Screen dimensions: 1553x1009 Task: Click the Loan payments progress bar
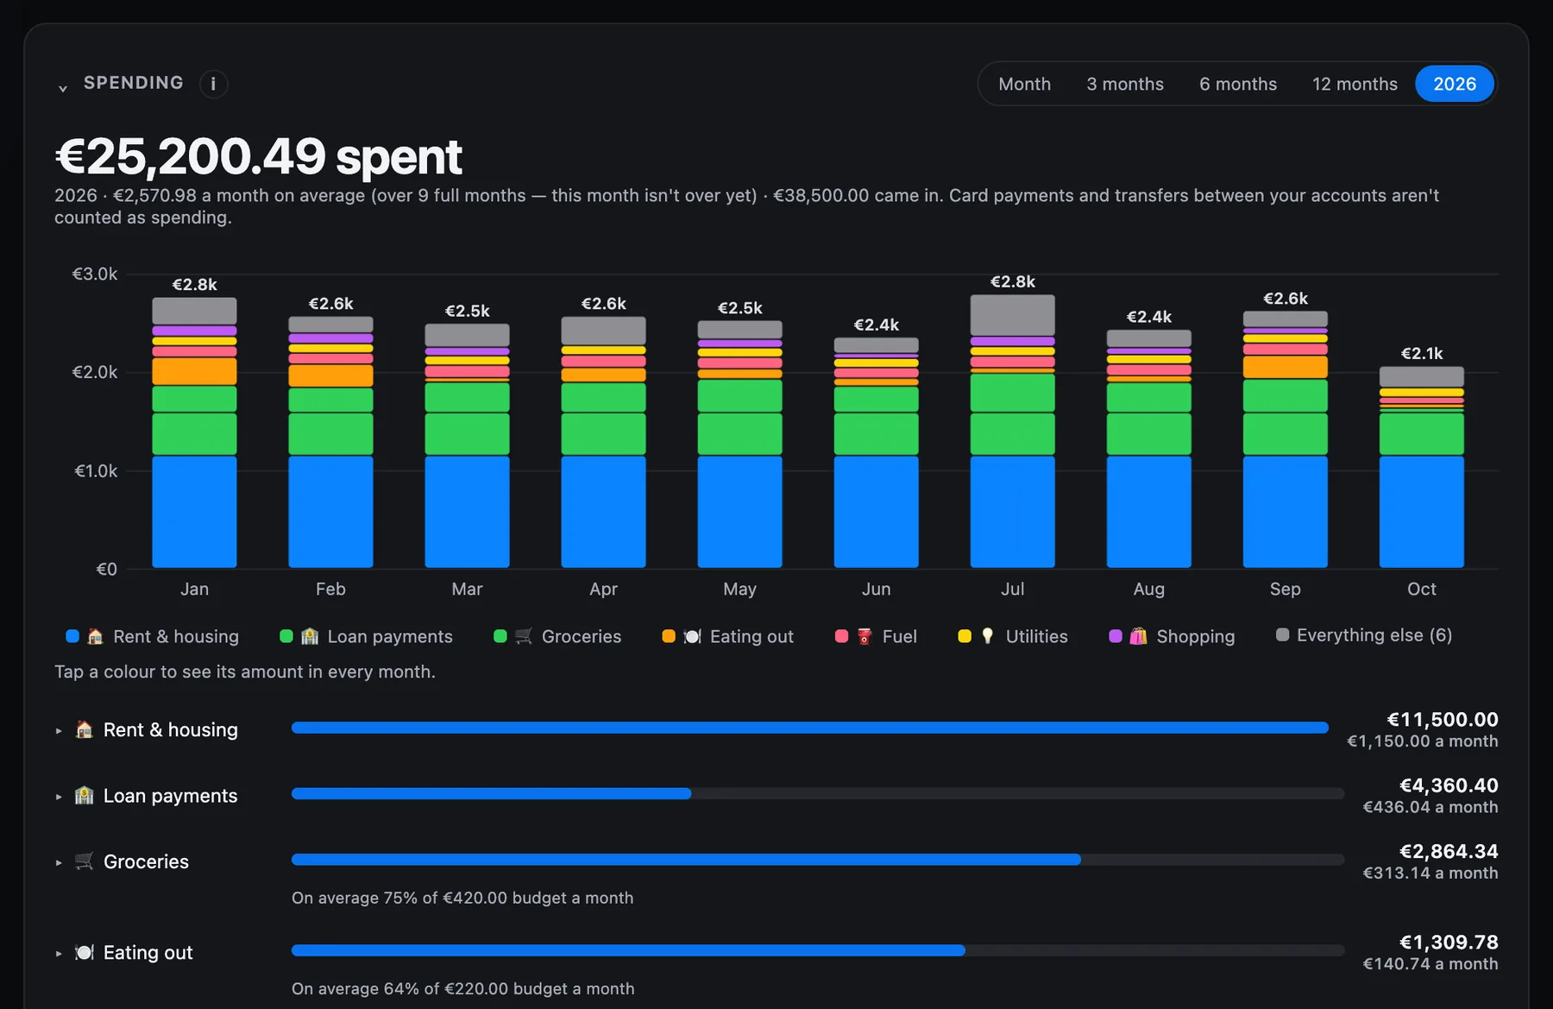coord(818,793)
